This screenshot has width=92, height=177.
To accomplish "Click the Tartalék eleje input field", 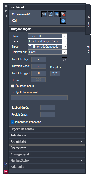I will point(39,59).
